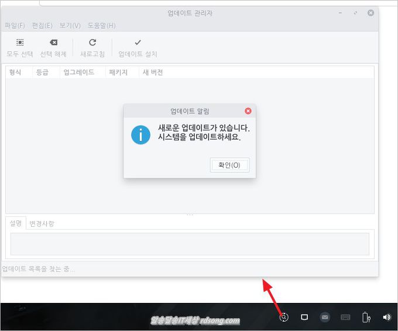Click the 모두 선택 (select all) toolbar icon
Viewport: 398px width, 331px height.
[20, 43]
